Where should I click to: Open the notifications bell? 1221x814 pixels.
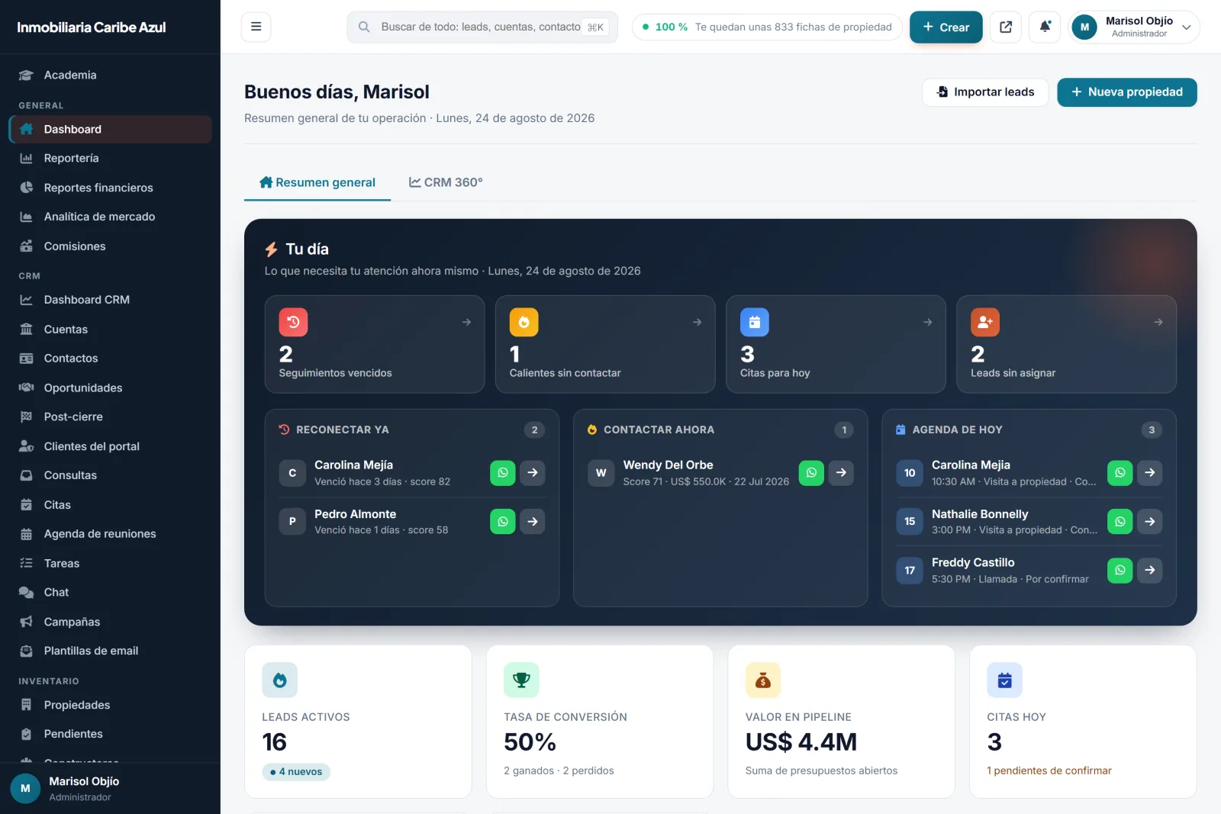(x=1045, y=27)
